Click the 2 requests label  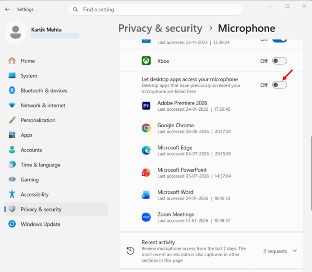tap(275, 251)
